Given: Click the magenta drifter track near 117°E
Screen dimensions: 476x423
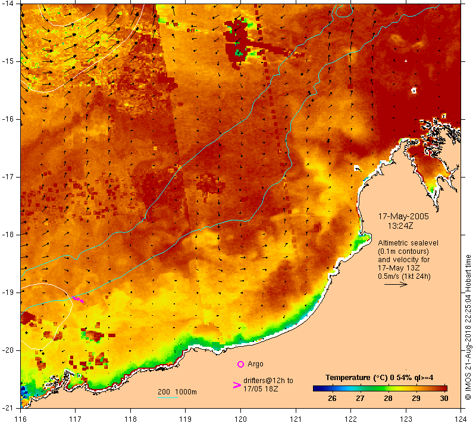Looking at the screenshot, I should click(78, 299).
